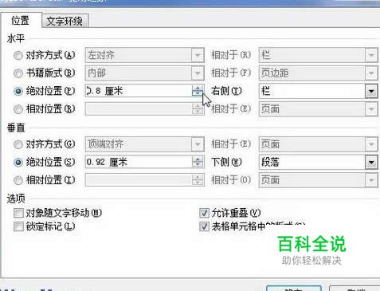
Task: Click the 0.8 厘米 position field
Action: 139,91
